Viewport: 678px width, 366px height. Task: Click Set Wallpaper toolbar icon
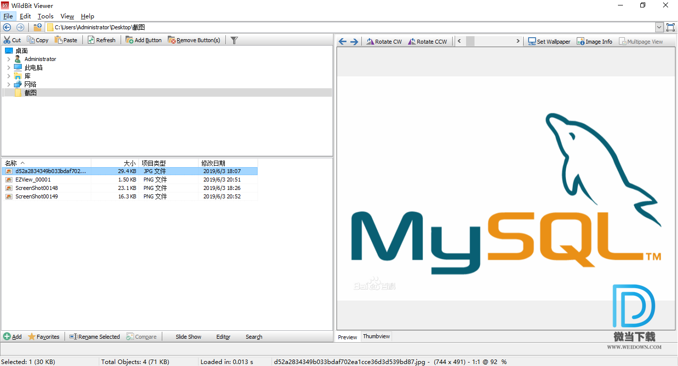coord(532,42)
